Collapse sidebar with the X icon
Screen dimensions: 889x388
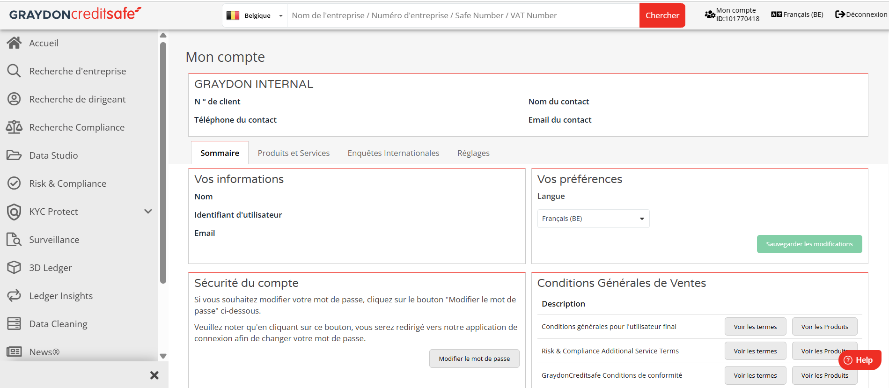coord(154,375)
